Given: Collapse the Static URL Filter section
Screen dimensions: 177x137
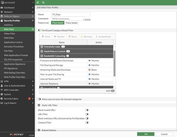Looking at the screenshot, I should tap(39, 105).
